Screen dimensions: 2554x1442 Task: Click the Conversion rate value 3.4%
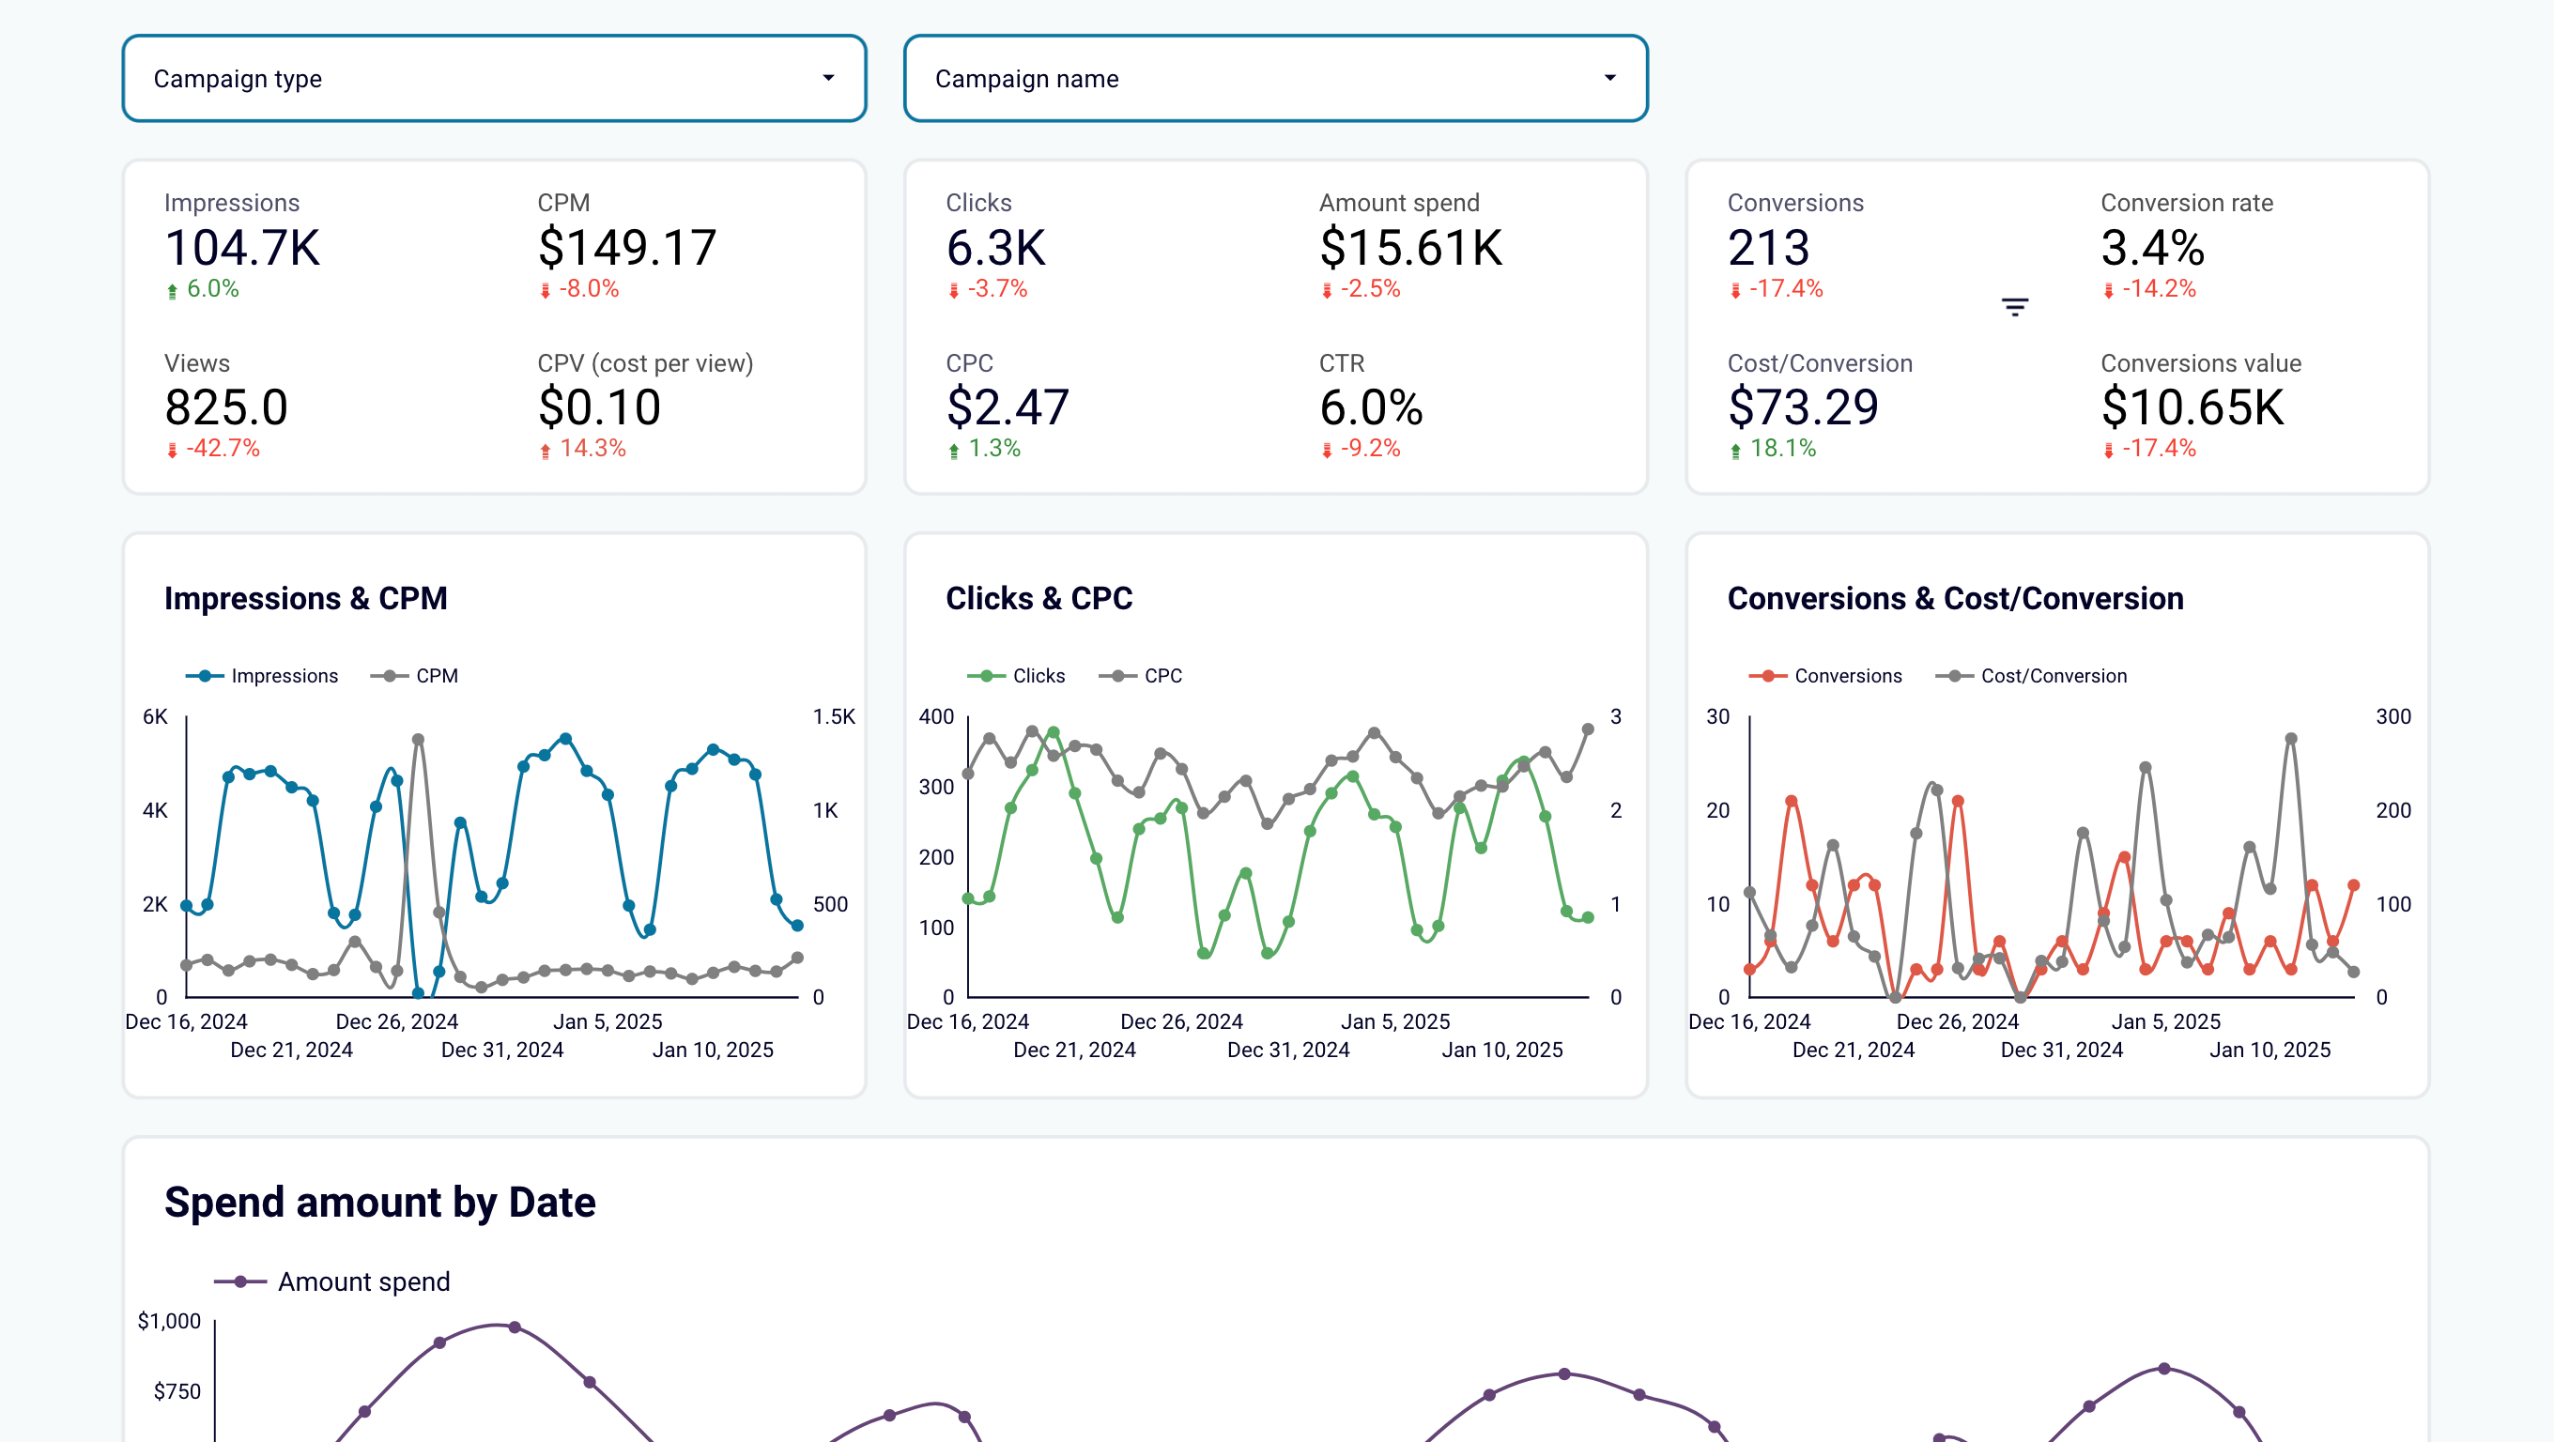2152,248
